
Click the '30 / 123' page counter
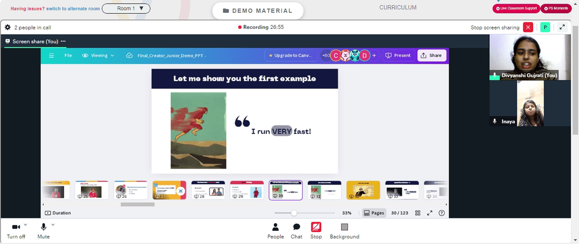[400, 213]
